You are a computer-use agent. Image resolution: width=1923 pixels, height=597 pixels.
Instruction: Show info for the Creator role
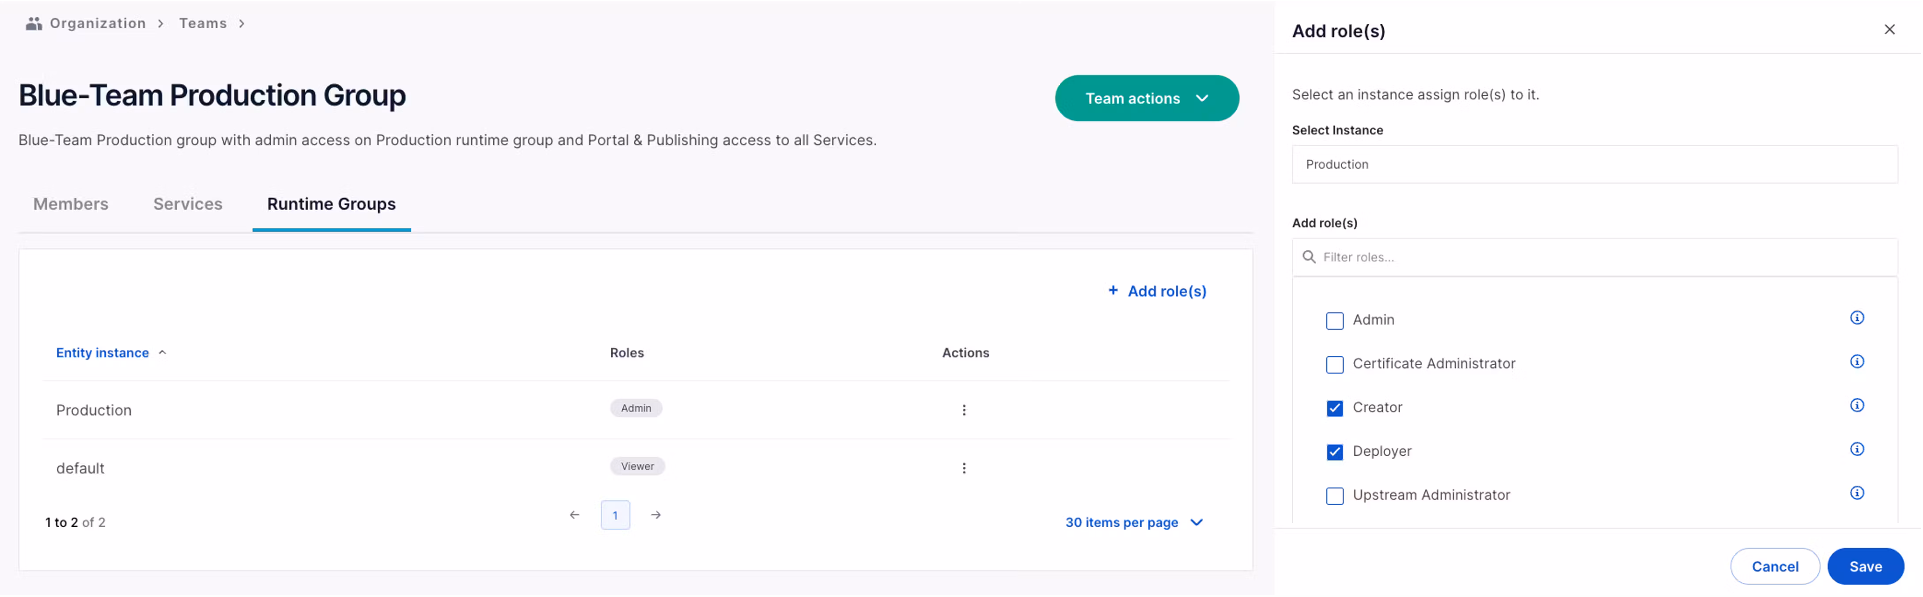pyautogui.click(x=1857, y=405)
